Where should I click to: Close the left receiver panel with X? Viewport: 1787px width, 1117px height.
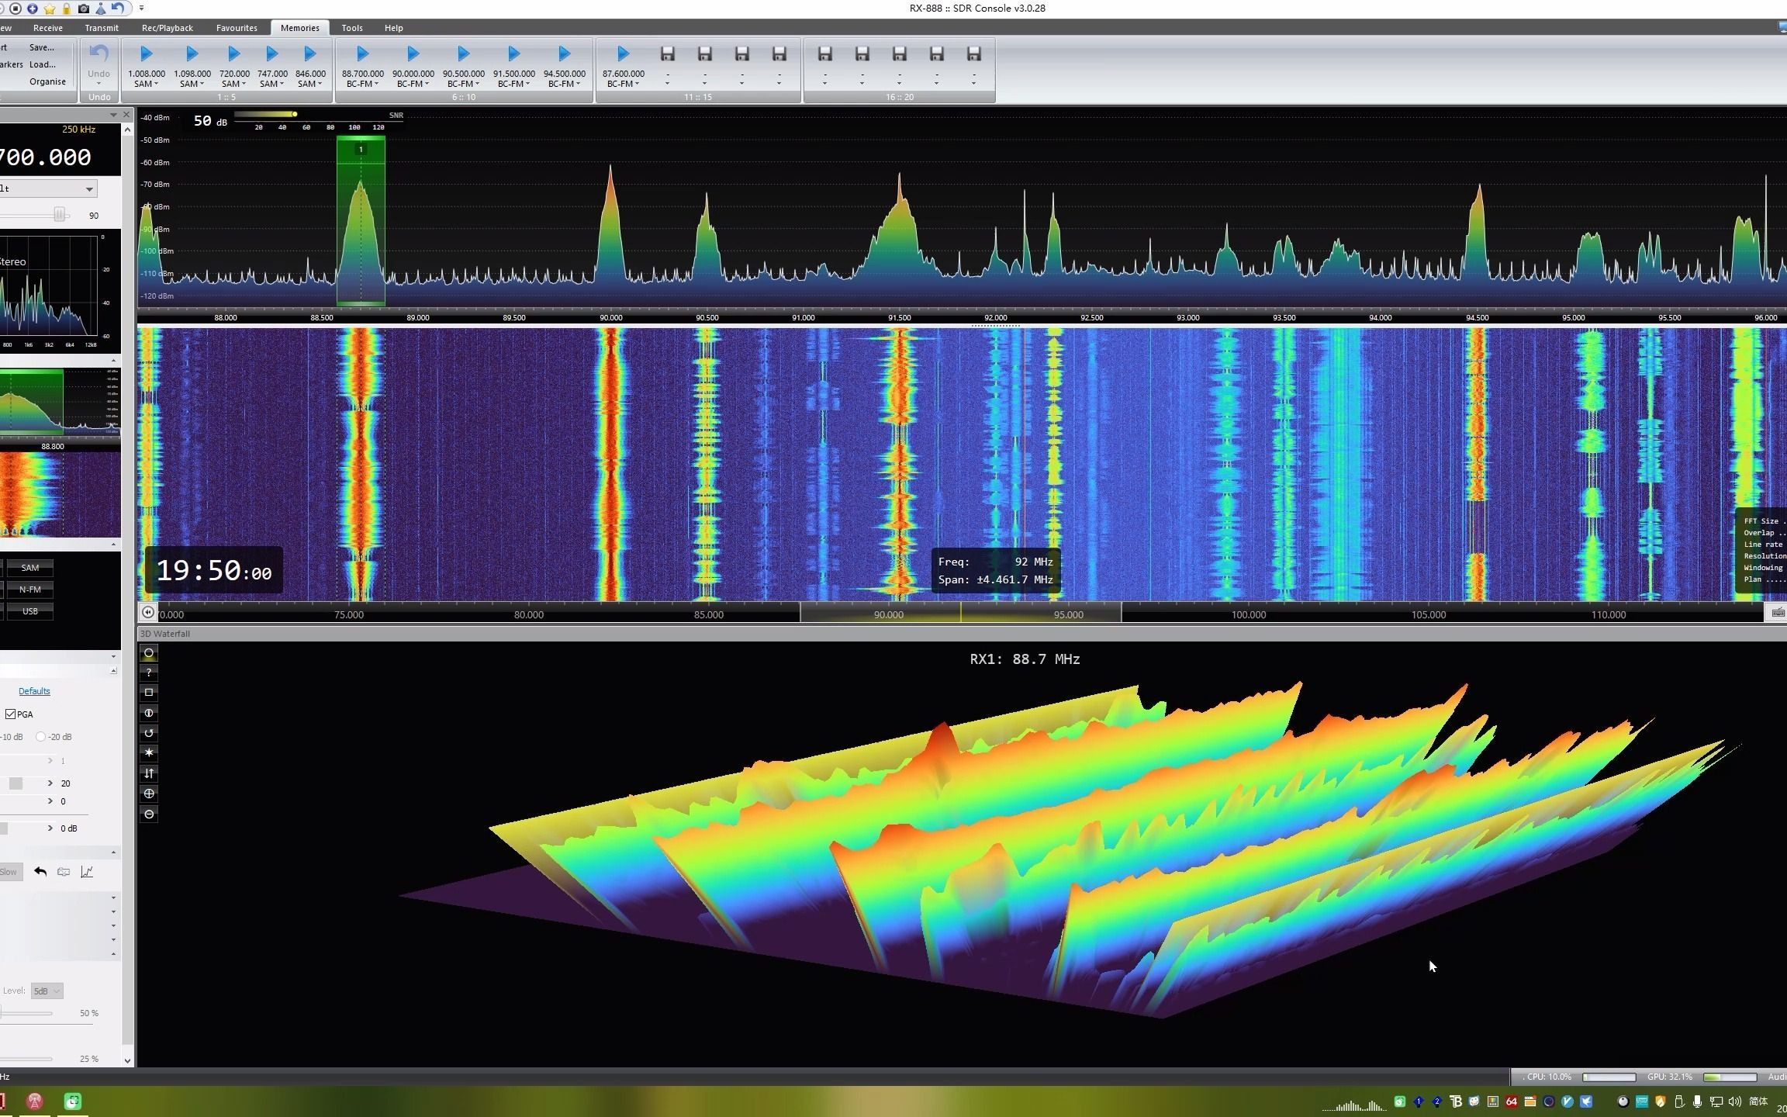point(126,115)
